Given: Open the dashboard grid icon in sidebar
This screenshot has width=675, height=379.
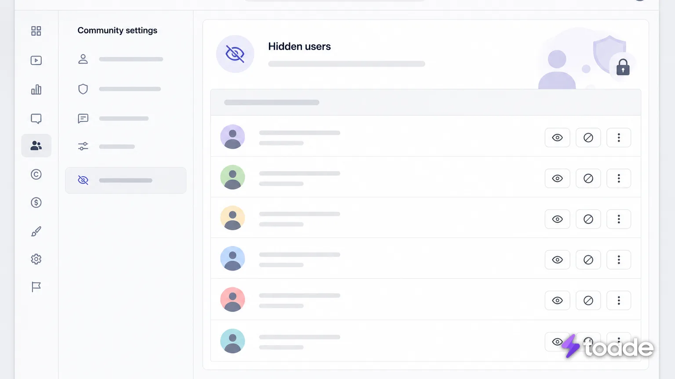Looking at the screenshot, I should (36, 31).
